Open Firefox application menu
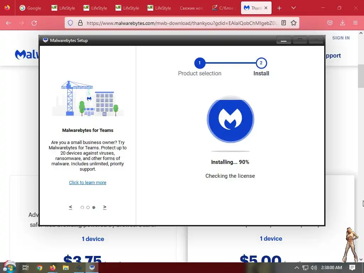Image resolution: width=364 pixels, height=273 pixels. point(355,23)
